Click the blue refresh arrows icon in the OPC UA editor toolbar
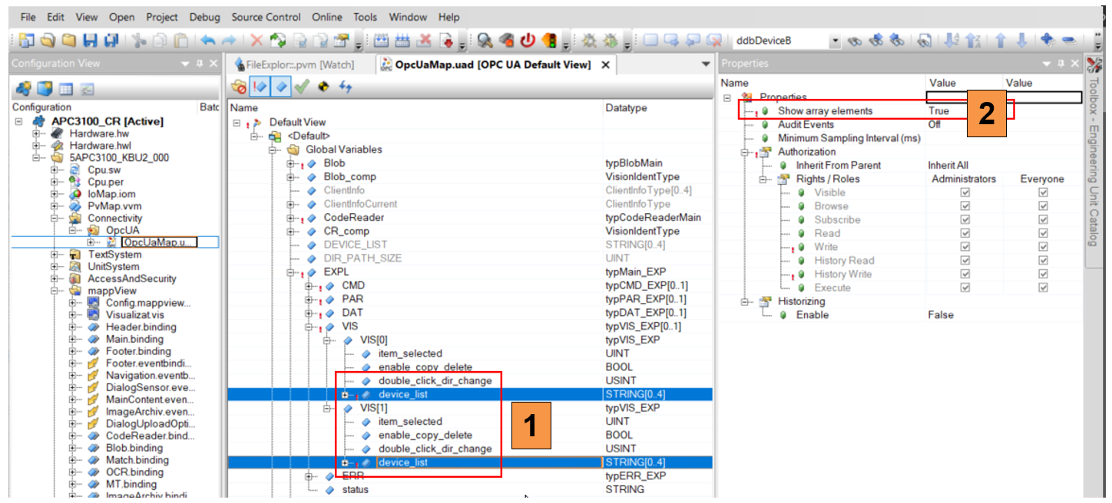Screen dimensions: 1112x503 (346, 87)
